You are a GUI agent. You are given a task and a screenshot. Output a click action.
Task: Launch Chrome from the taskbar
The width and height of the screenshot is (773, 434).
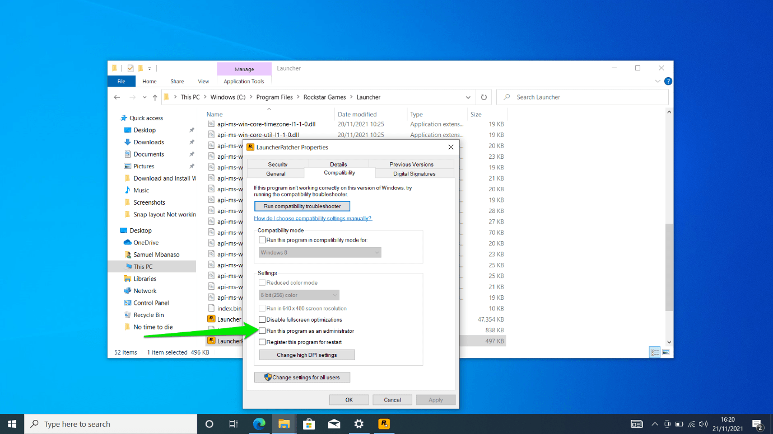[259, 424]
